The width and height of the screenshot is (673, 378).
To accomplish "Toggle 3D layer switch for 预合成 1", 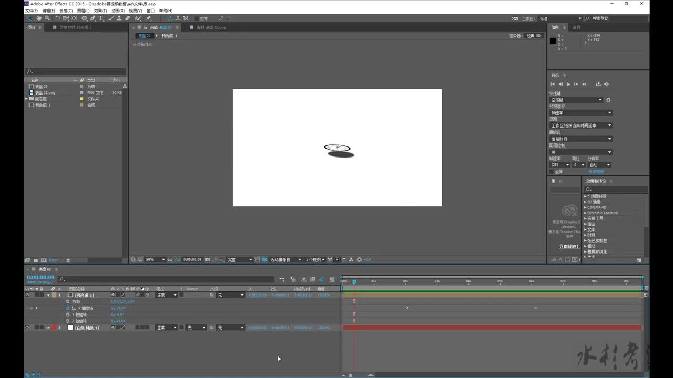I will (x=147, y=295).
